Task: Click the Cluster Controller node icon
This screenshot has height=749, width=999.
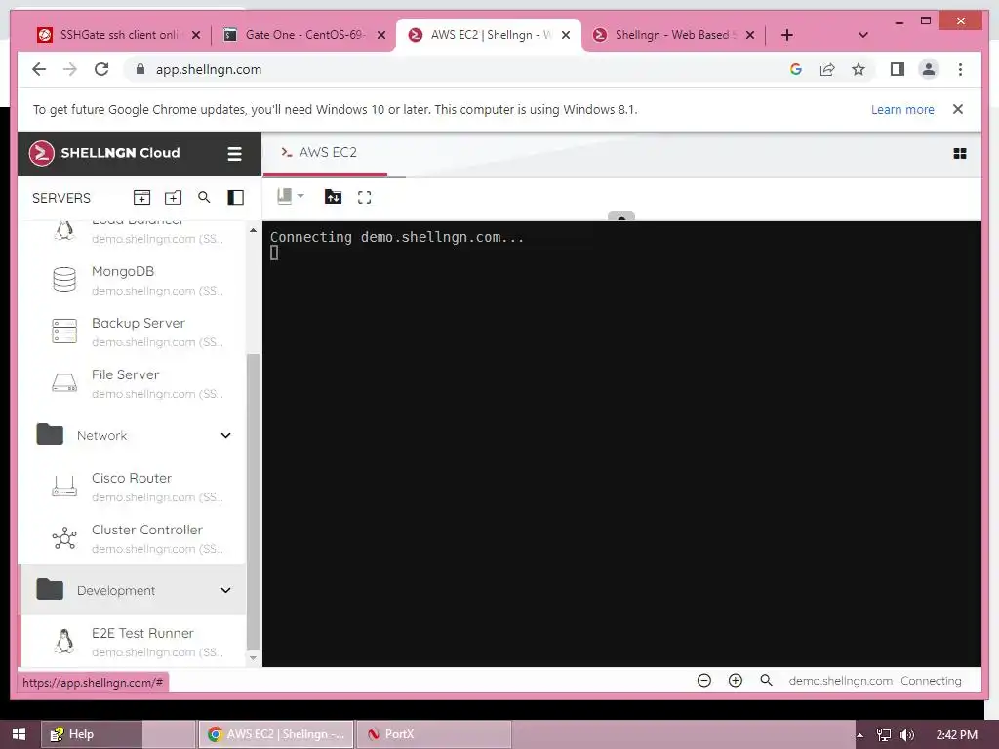Action: pos(64,538)
